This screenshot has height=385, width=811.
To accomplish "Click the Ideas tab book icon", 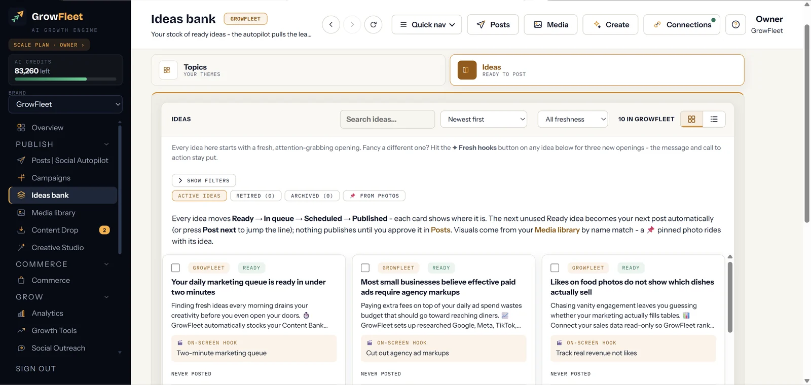I will tap(467, 70).
